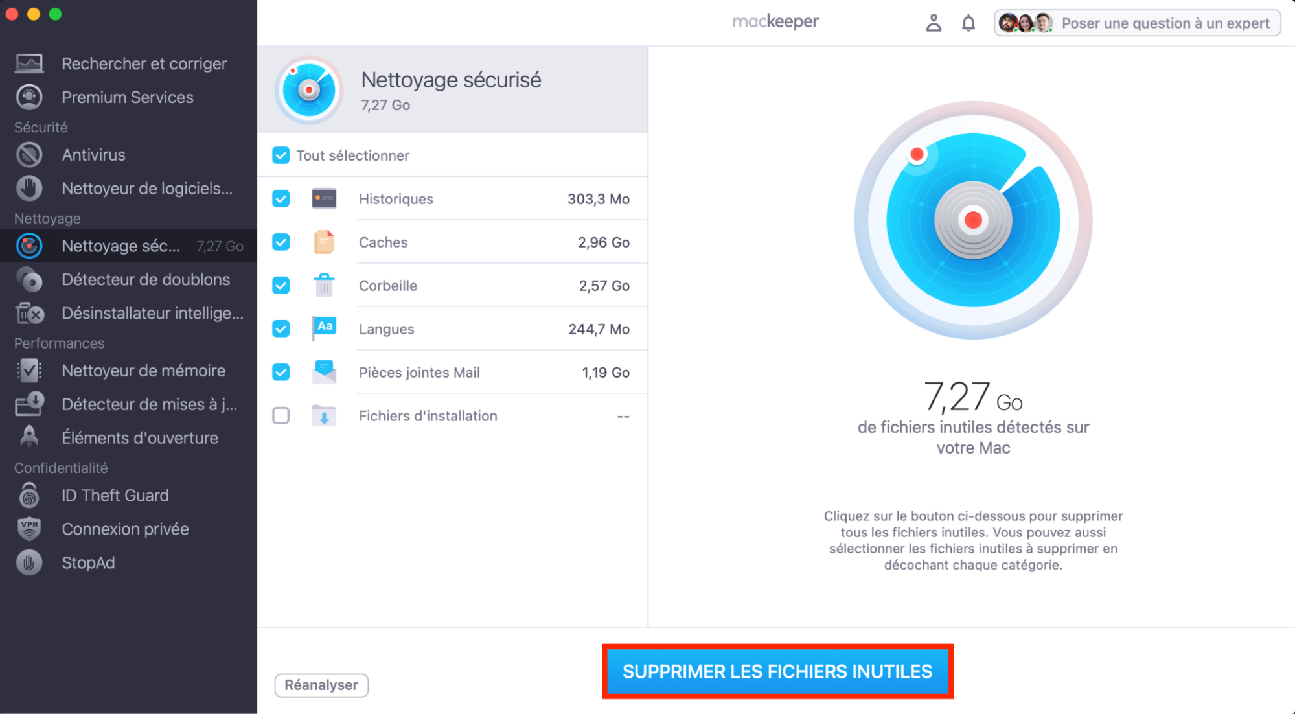Open ID Theft Guard
Image resolution: width=1295 pixels, height=714 pixels.
128,496
